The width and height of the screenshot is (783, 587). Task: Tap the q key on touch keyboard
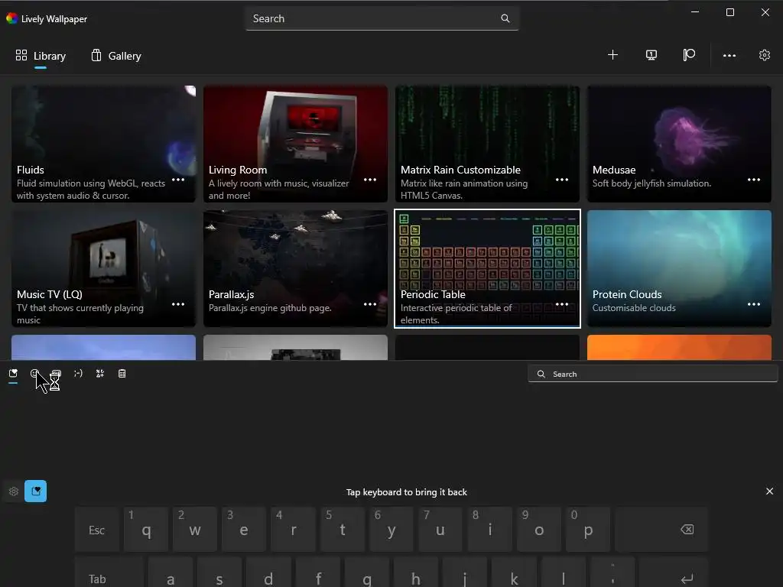point(146,530)
